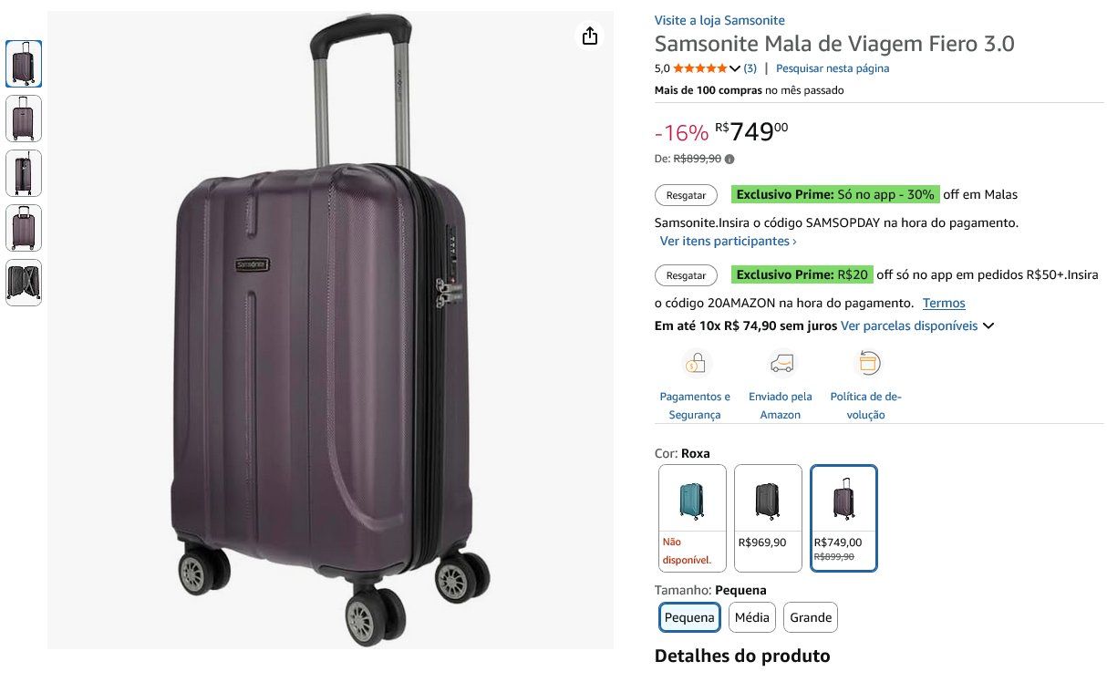
Task: Select the Grande size option
Action: pos(811,617)
